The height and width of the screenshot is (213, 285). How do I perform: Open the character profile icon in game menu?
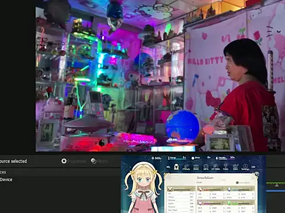(176, 167)
